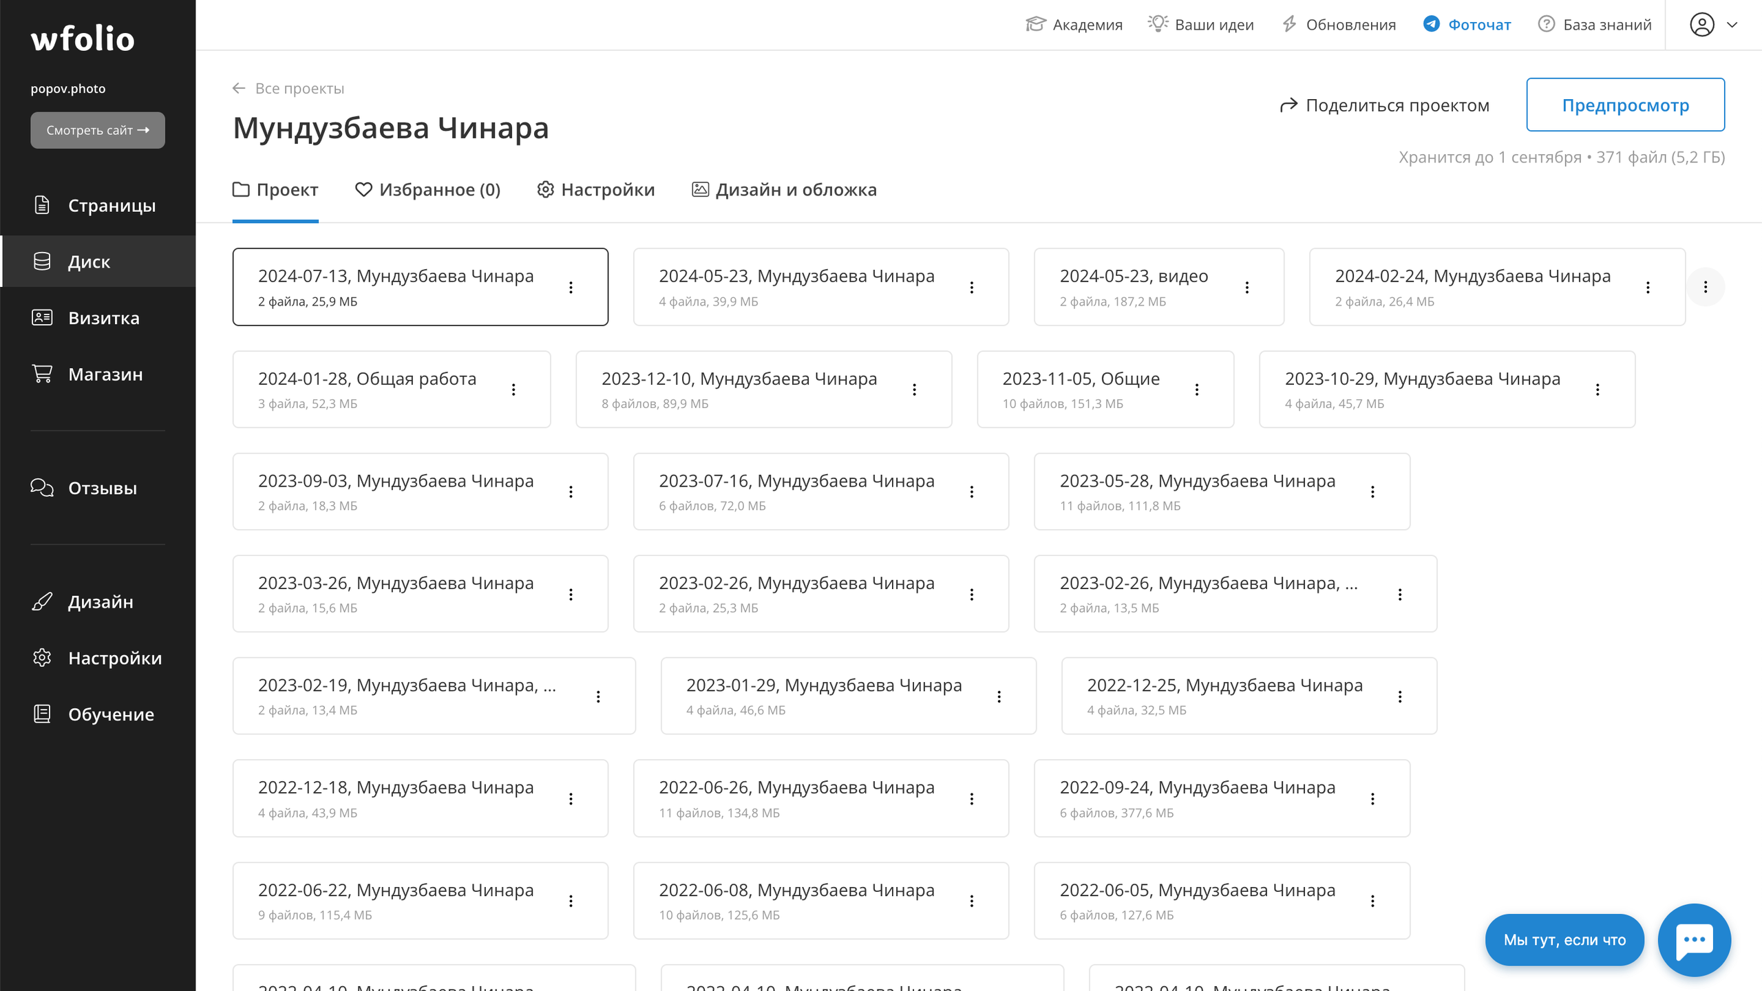Open options for the 2023-11-05, Общие folder
The image size is (1762, 991).
coord(1196,390)
